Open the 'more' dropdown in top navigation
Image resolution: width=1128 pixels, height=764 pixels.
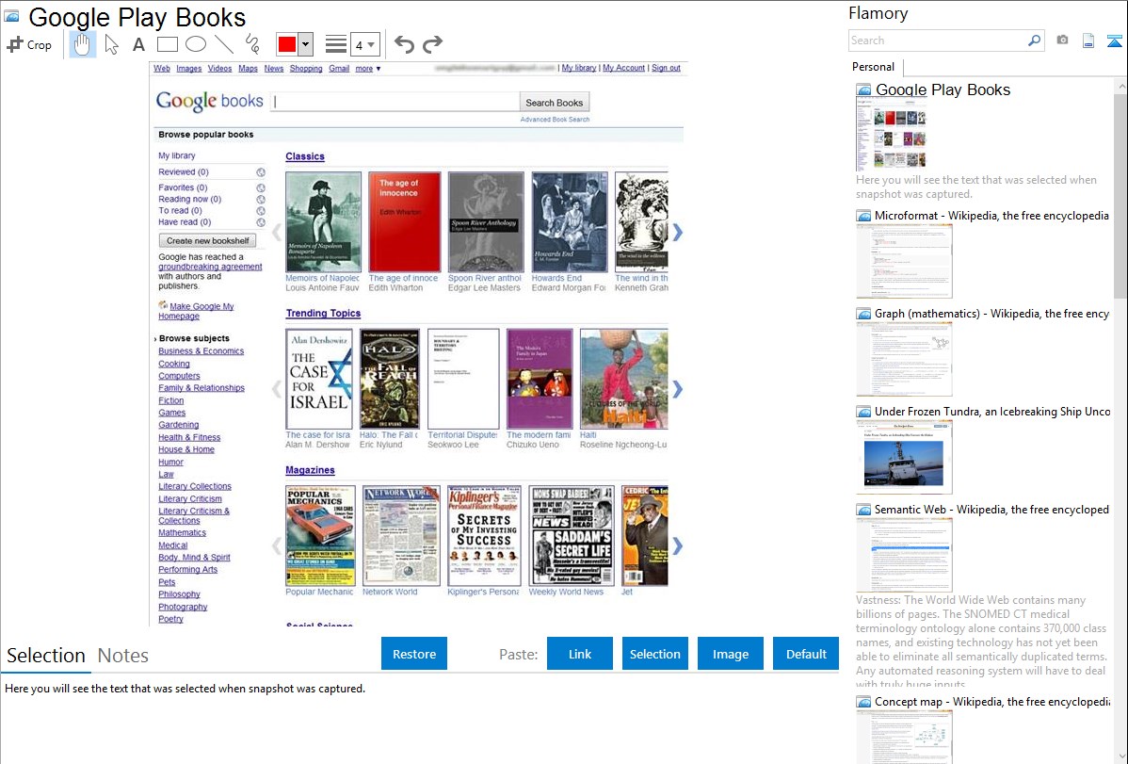click(x=367, y=69)
